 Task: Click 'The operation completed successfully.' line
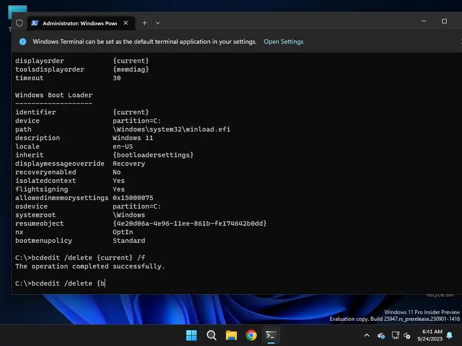point(90,266)
